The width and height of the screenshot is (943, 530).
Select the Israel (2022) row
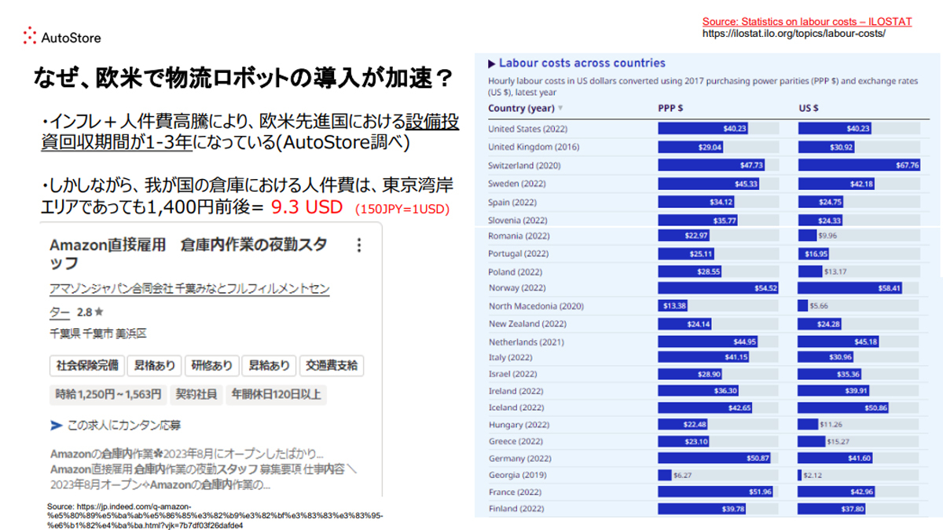(709, 374)
